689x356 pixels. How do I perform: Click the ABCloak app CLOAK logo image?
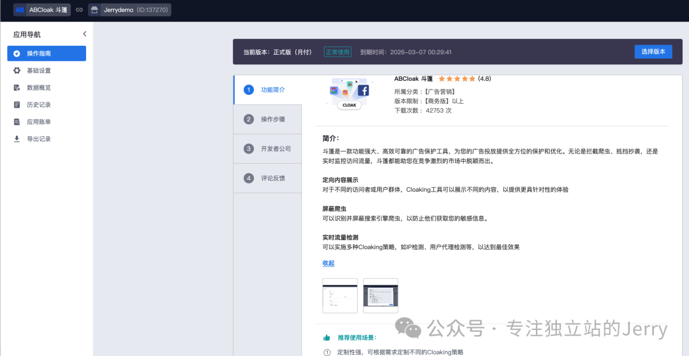click(x=350, y=94)
